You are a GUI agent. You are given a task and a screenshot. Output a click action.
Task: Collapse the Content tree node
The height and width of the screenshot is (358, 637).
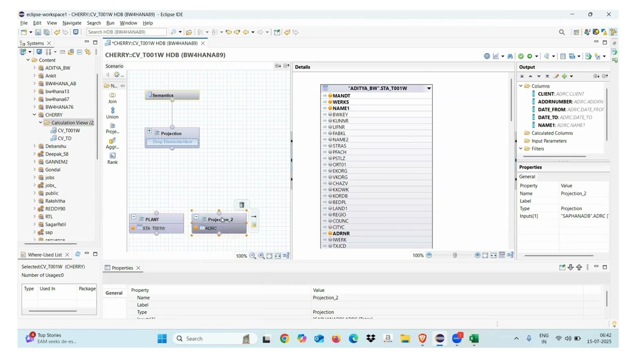28,60
